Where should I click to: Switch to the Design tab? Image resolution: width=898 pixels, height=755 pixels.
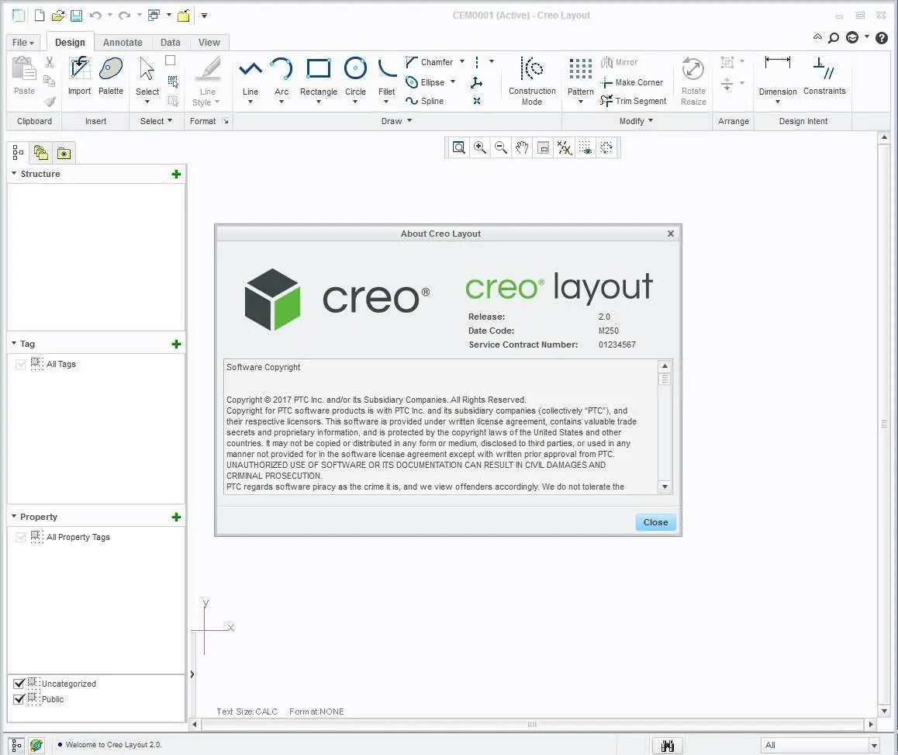(70, 43)
